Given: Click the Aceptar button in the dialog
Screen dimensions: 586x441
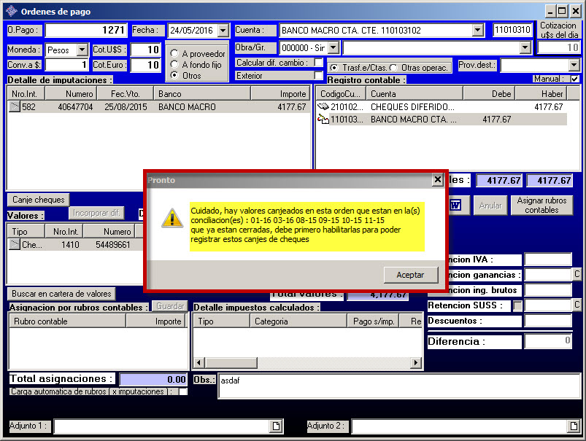Looking at the screenshot, I should [410, 274].
